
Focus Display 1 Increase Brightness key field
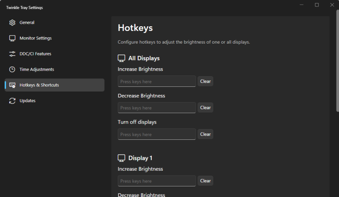pos(157,181)
